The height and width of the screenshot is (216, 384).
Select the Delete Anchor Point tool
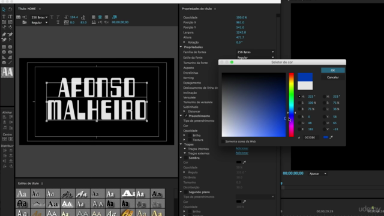tap(10, 34)
